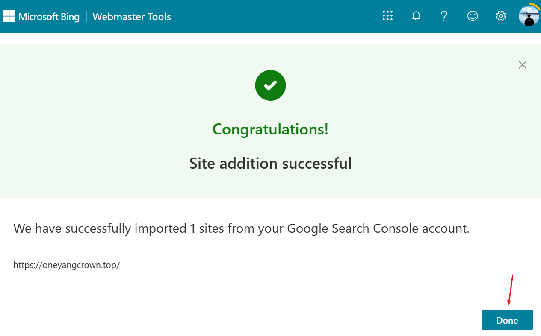Open the account profile avatar
Viewport: 541px width, 336px height.
coord(529,16)
